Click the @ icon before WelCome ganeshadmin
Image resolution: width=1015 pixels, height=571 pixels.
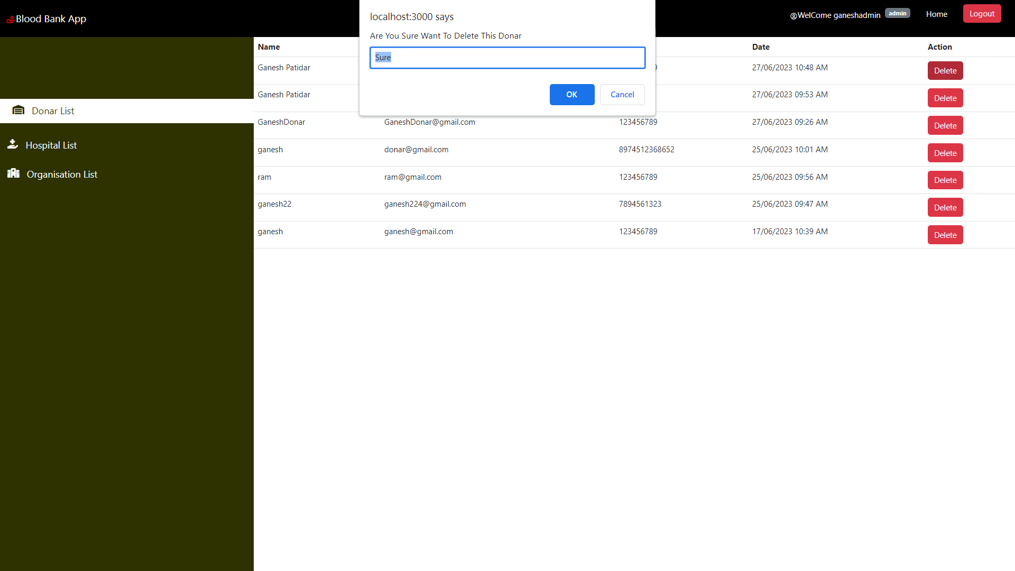pyautogui.click(x=793, y=16)
